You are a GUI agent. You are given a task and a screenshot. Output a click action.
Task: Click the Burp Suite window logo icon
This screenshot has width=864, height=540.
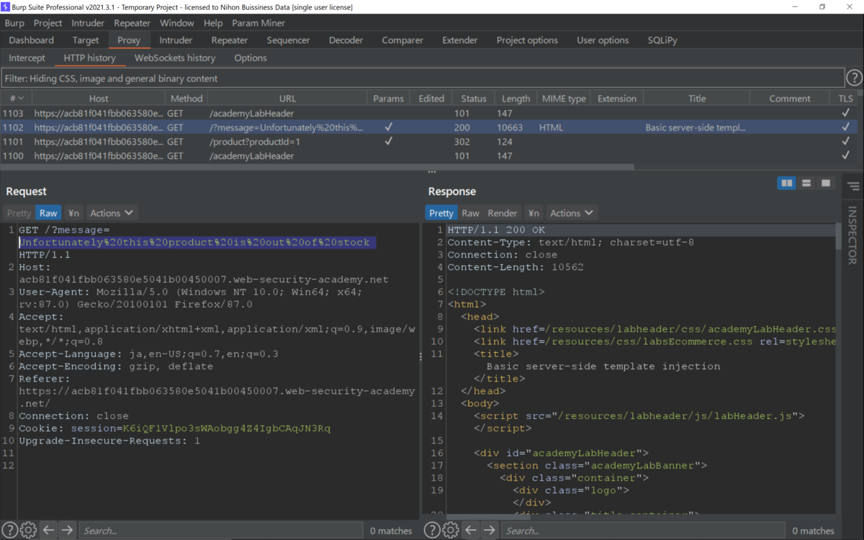6,6
